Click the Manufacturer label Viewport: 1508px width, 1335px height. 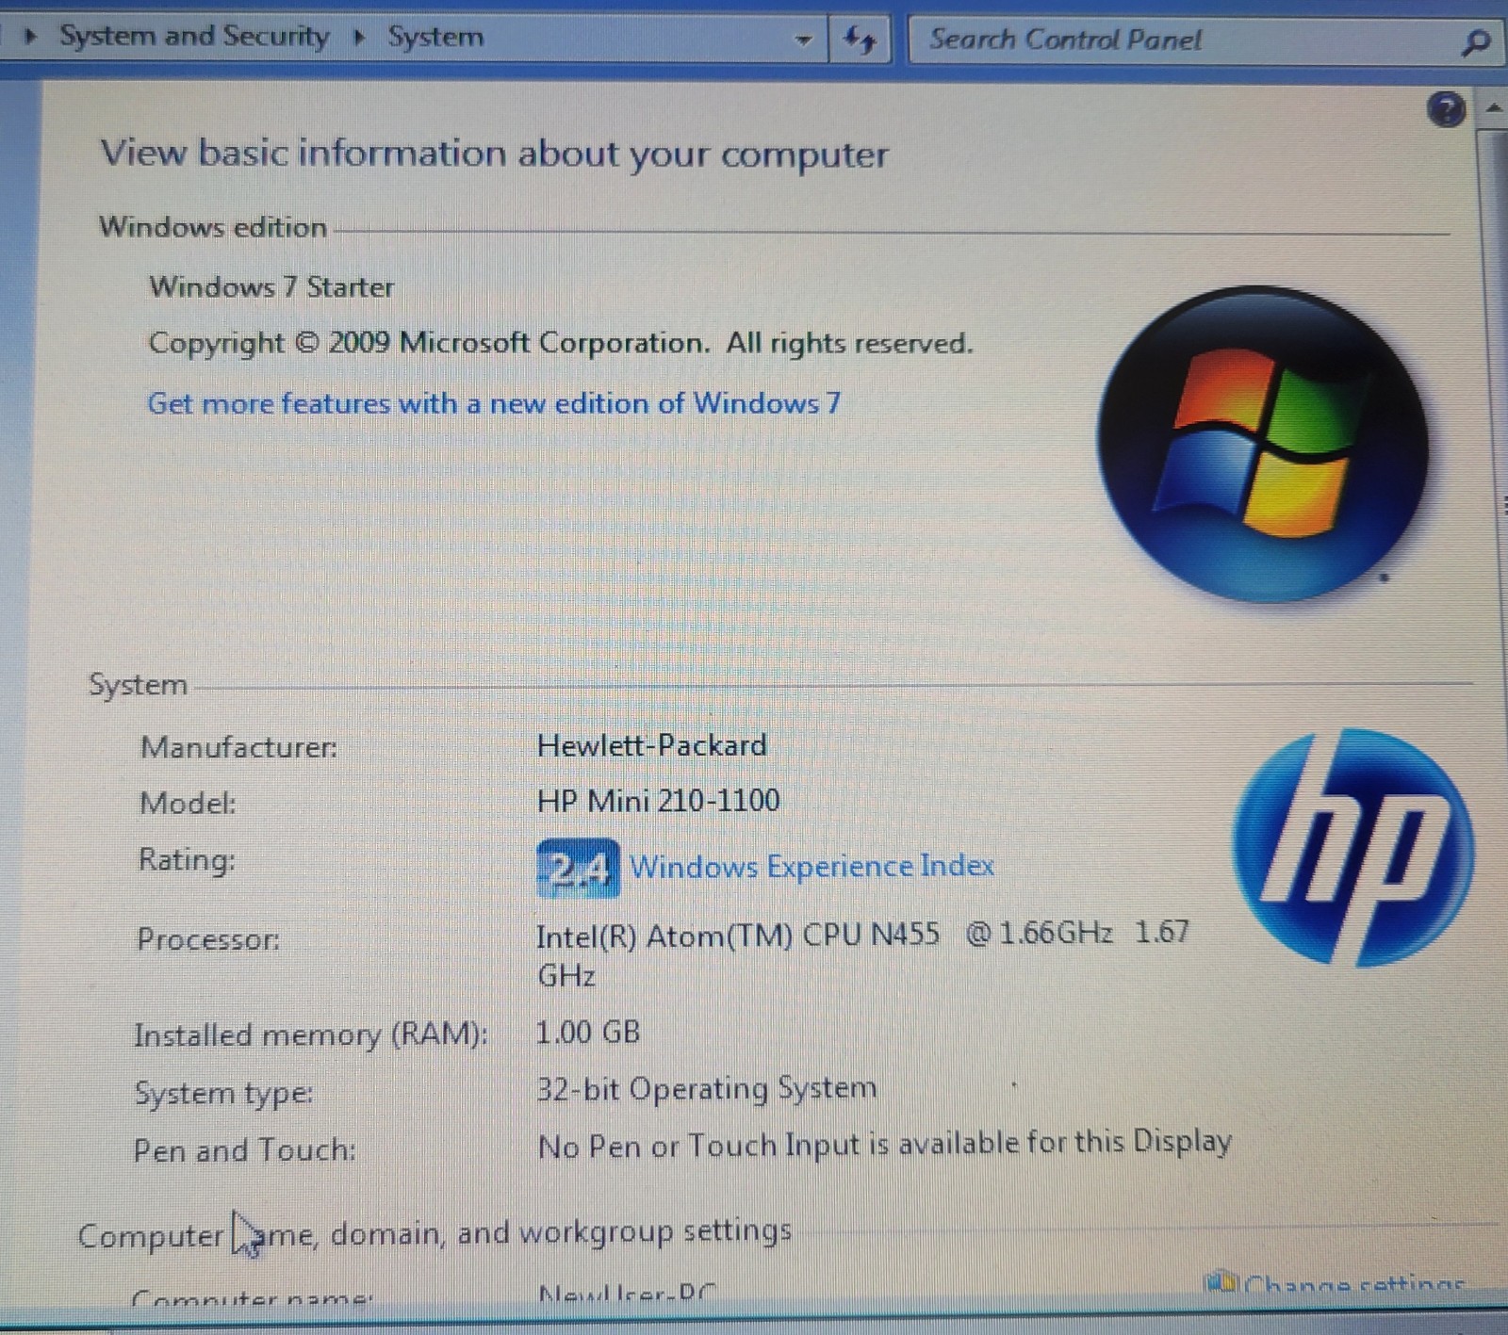[x=238, y=747]
